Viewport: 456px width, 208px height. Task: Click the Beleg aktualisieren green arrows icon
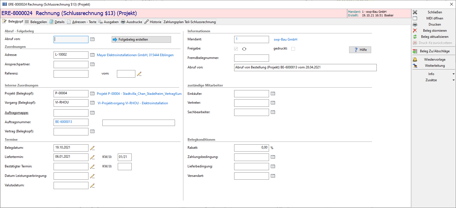(415, 37)
